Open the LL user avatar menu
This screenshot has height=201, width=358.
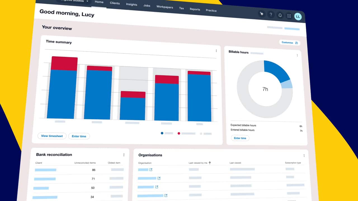coord(298,16)
